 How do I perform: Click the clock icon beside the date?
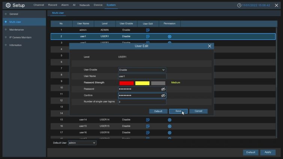[239, 5]
